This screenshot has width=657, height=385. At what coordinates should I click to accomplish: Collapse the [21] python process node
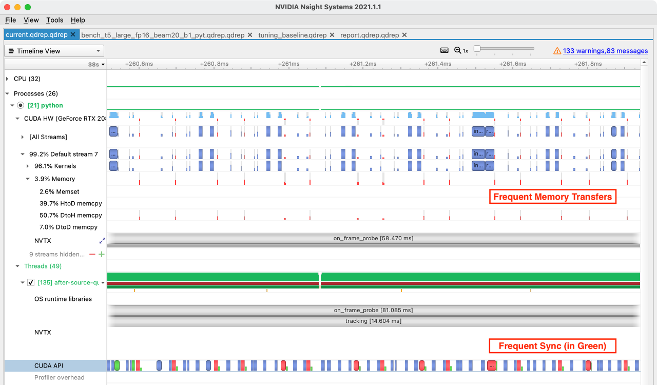coord(12,105)
